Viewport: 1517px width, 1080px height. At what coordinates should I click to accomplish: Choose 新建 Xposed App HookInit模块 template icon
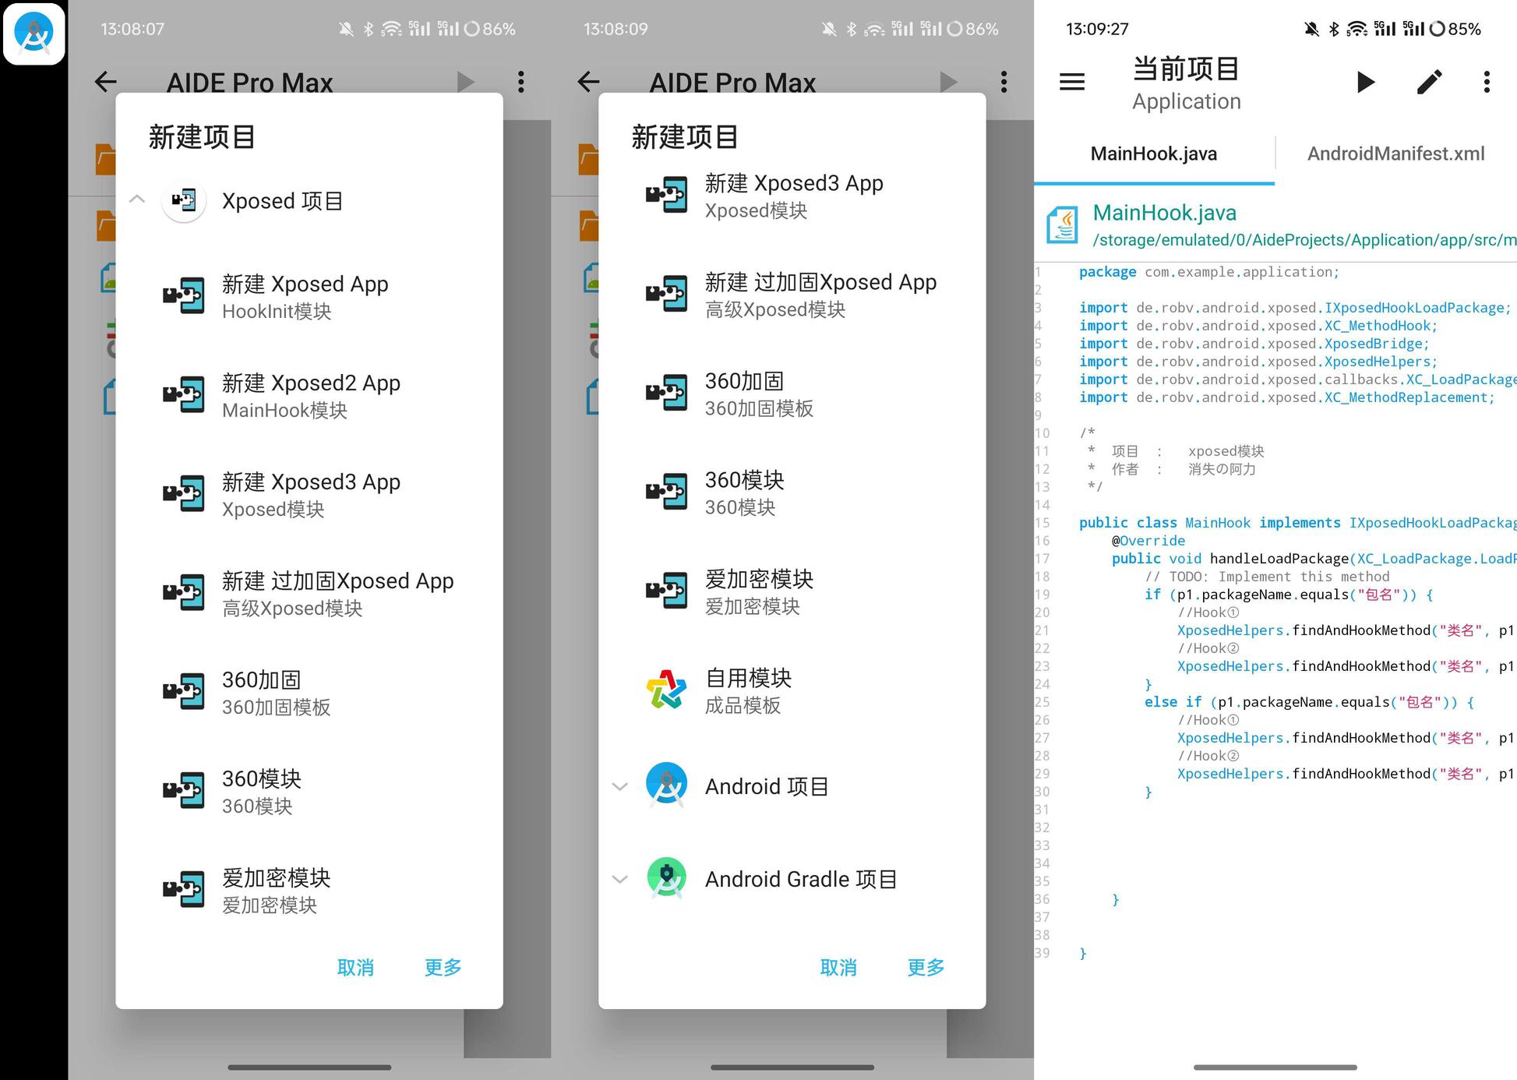click(x=184, y=296)
